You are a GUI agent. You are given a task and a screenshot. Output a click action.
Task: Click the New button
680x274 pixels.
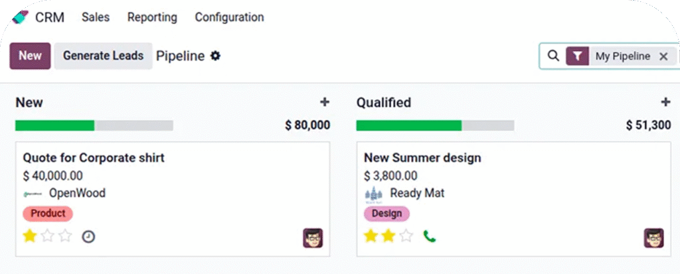30,56
